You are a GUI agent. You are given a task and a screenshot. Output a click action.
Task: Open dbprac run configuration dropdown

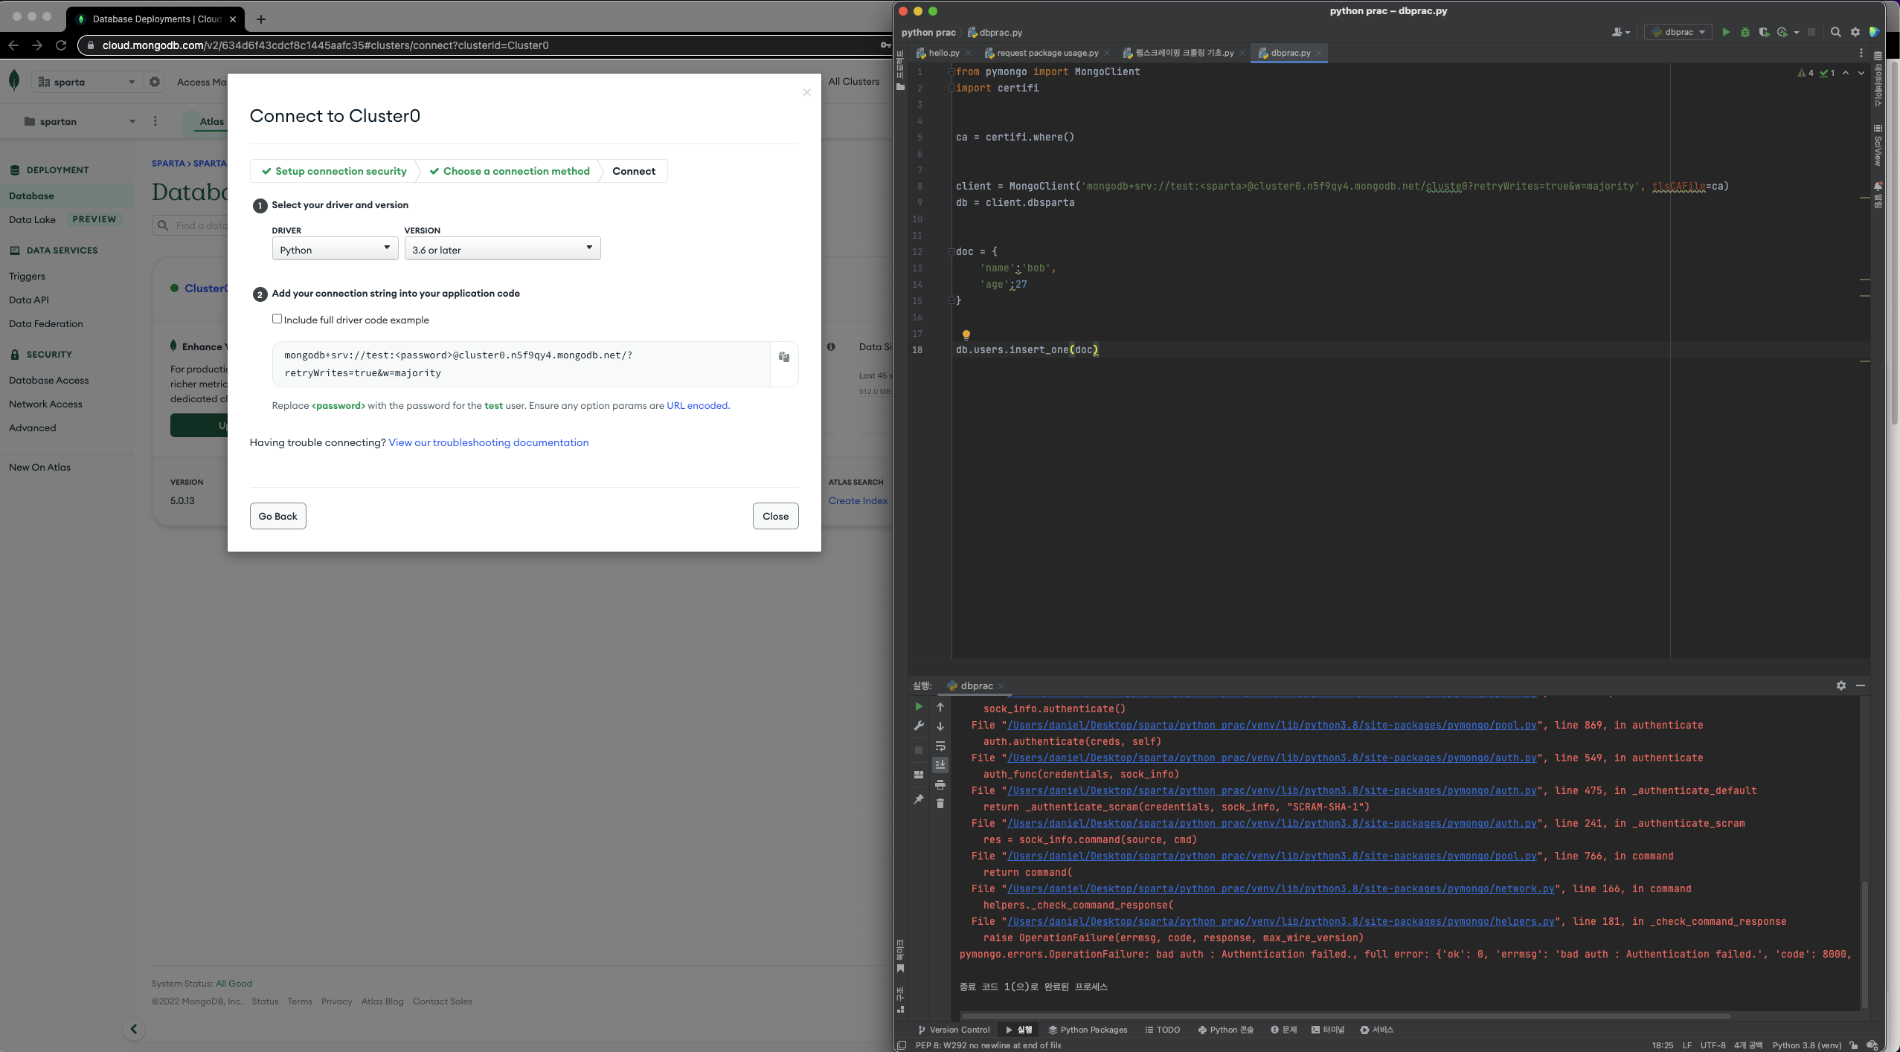(x=1678, y=32)
